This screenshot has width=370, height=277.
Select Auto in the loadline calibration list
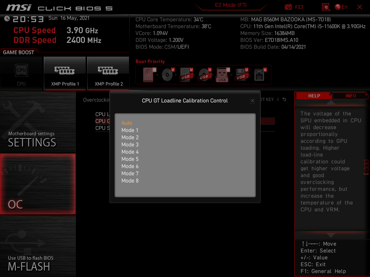[127, 123]
